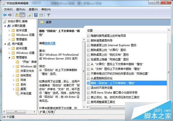Click the 所有设置 settings icon in tree
This screenshot has width=173, height=121.
tap(17, 94)
